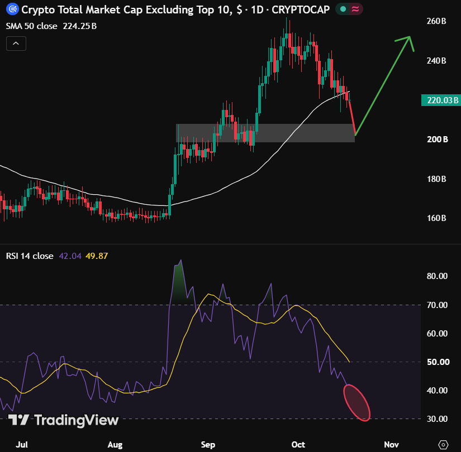This screenshot has height=452, width=461.
Task: Click the 70.00 RSI axis label
Action: (x=437, y=305)
